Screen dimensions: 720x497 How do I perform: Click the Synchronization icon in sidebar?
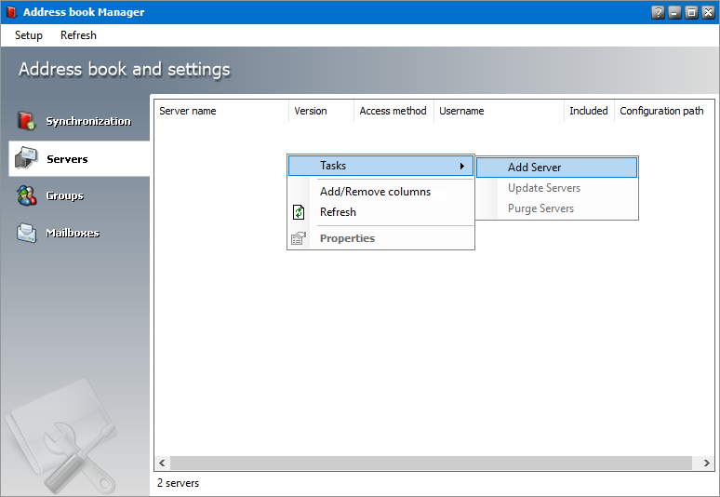(x=27, y=121)
